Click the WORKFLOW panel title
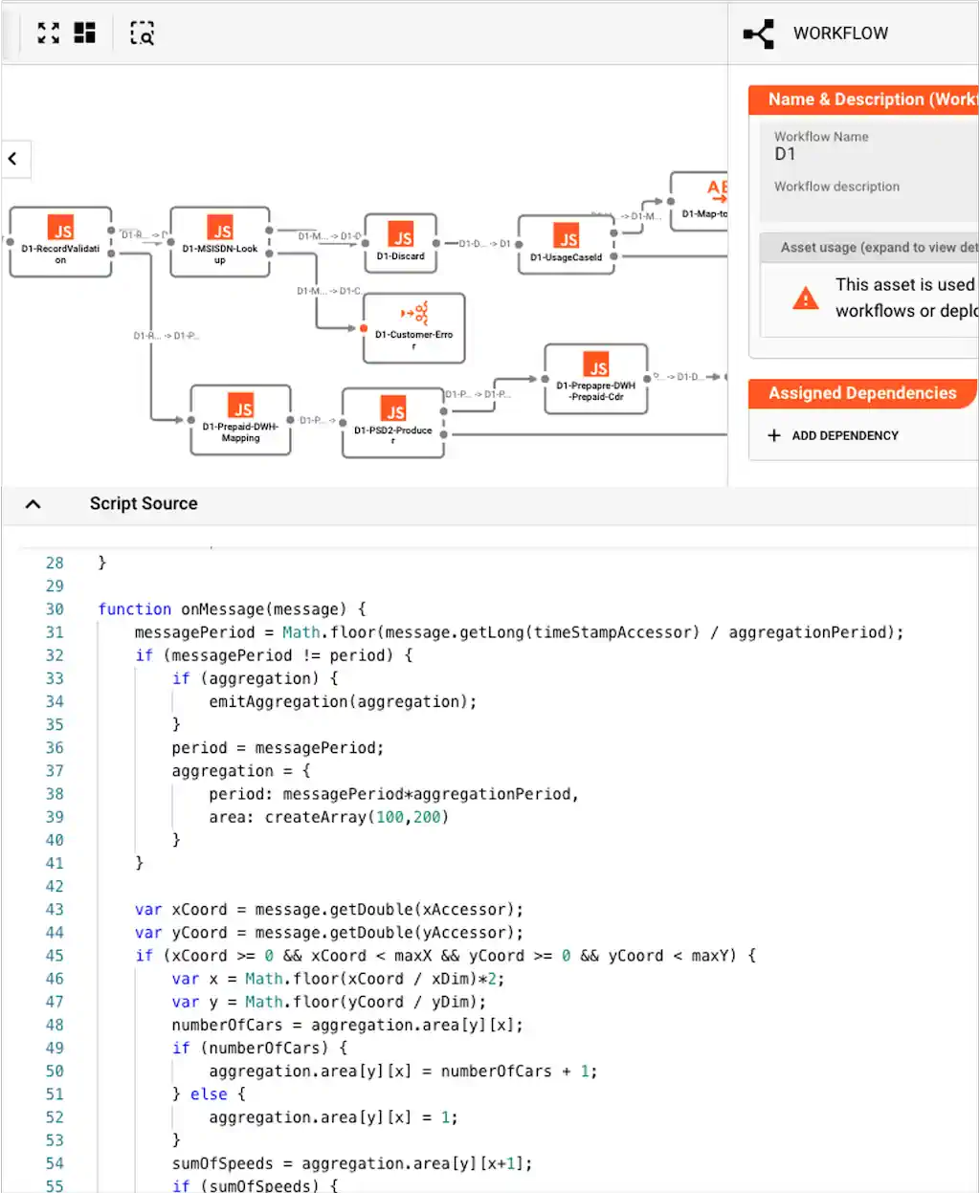Image resolution: width=980 pixels, height=1193 pixels. point(841,33)
